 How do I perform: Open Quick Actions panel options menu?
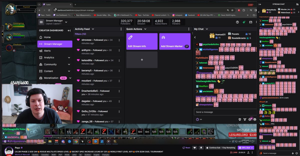click(x=189, y=29)
